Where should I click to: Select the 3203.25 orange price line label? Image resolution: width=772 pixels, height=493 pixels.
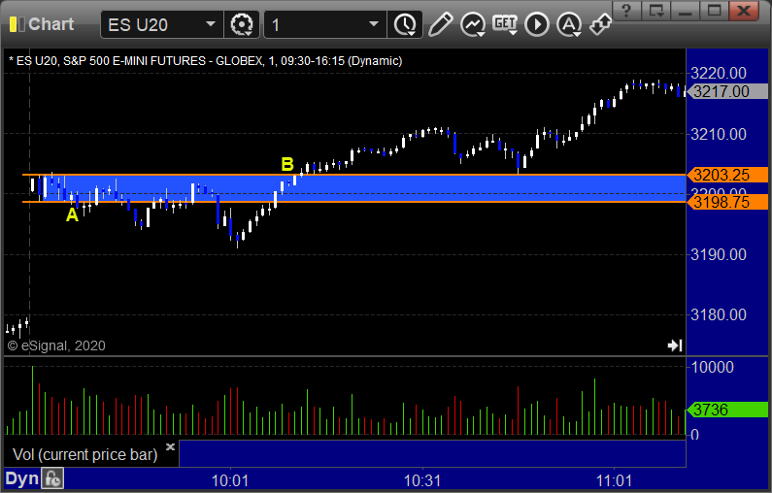(x=728, y=175)
